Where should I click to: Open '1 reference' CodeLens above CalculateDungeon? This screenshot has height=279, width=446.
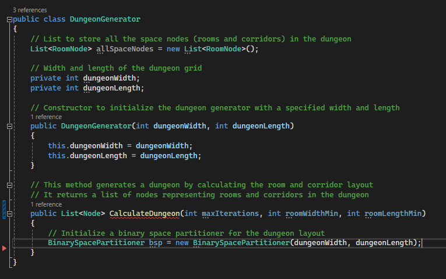pos(46,204)
